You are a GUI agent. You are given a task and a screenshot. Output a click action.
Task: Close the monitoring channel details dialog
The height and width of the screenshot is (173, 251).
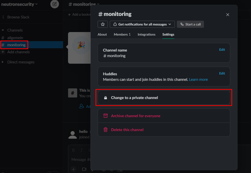(x=227, y=15)
